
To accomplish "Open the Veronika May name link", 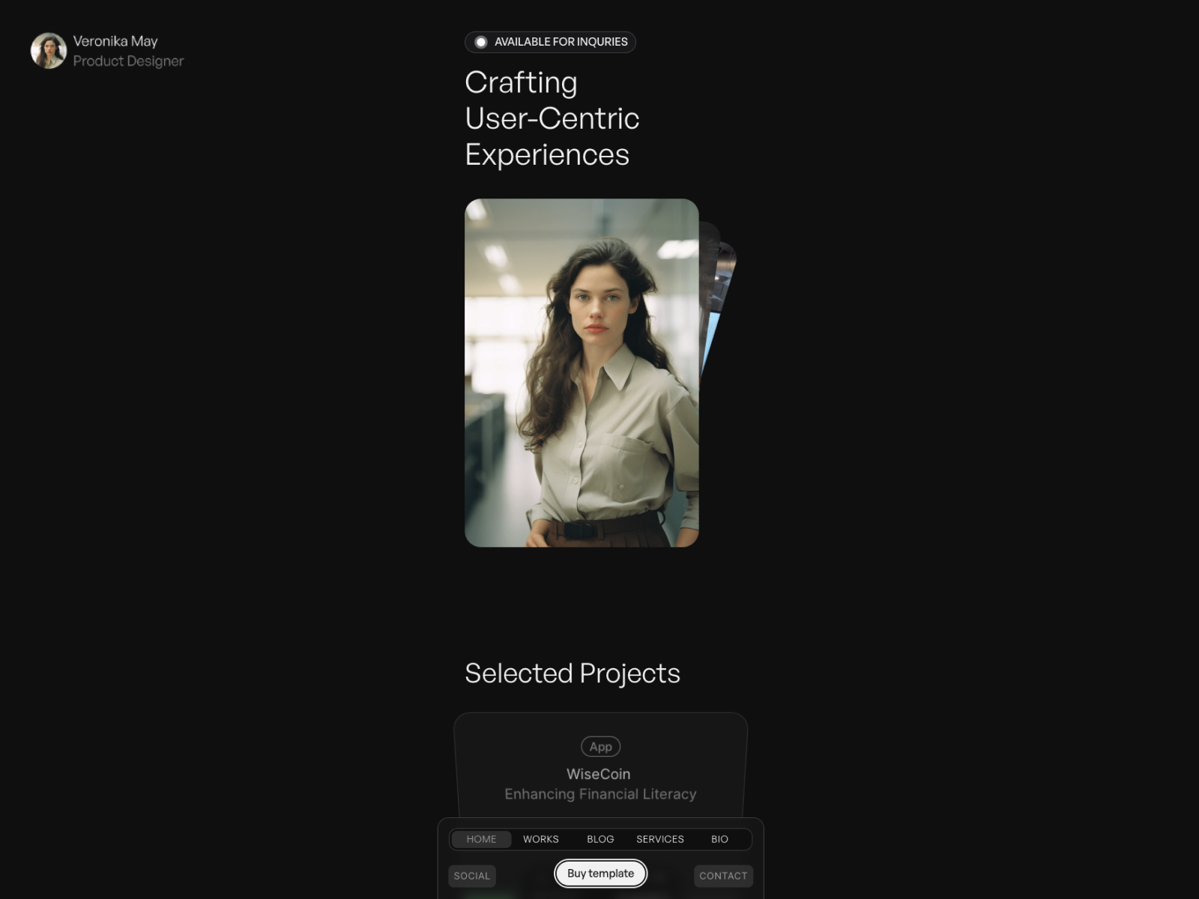I will point(115,41).
